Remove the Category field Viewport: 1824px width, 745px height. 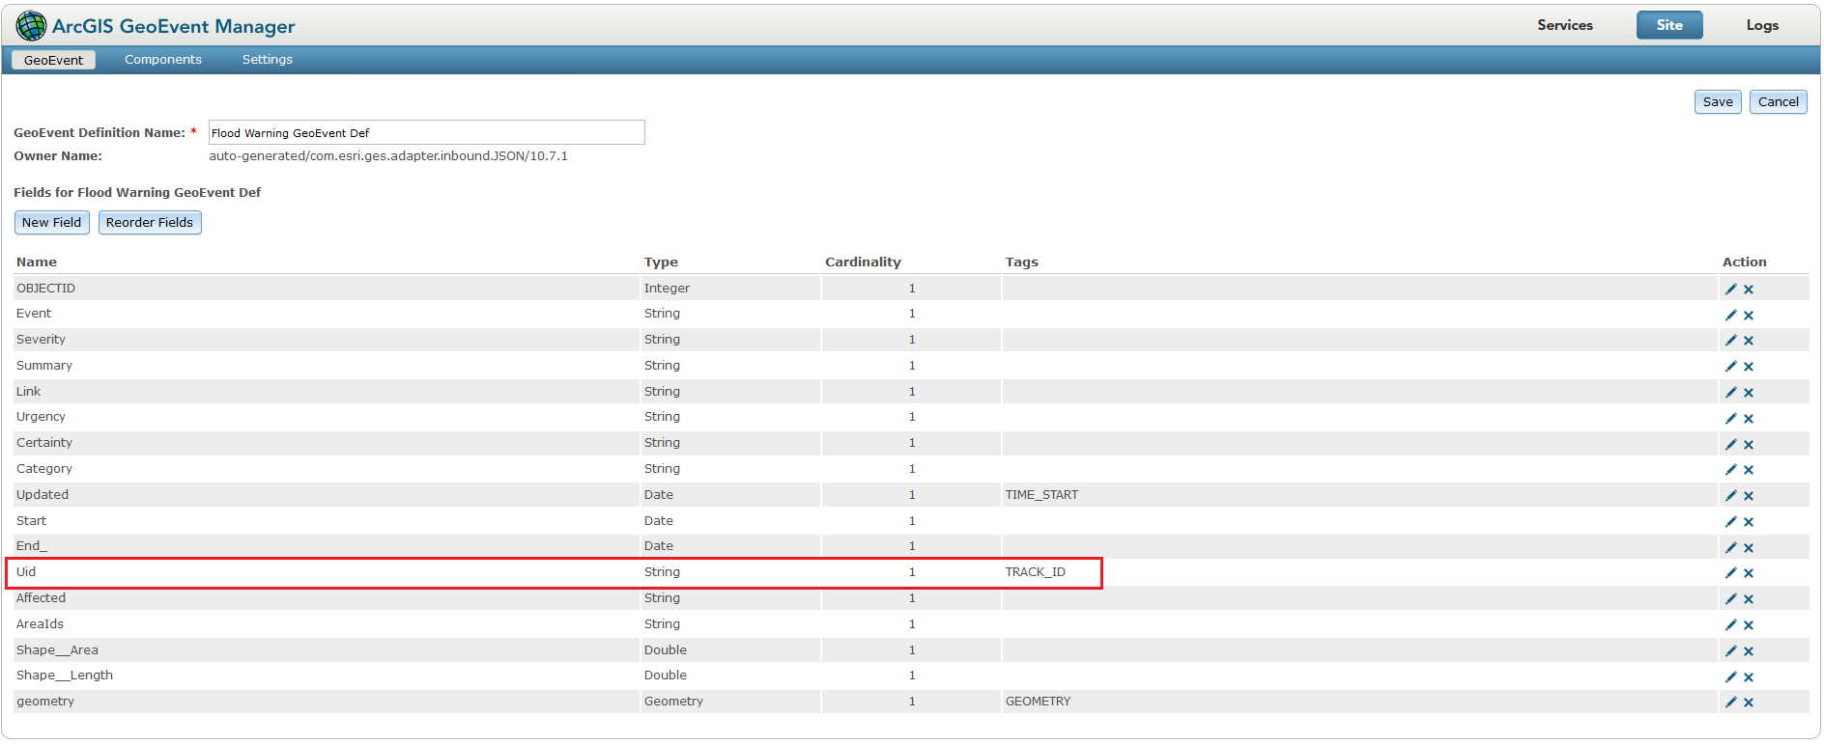[1749, 470]
